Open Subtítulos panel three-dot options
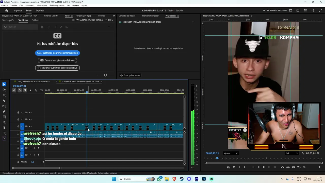325x183 pixels. coord(110,27)
